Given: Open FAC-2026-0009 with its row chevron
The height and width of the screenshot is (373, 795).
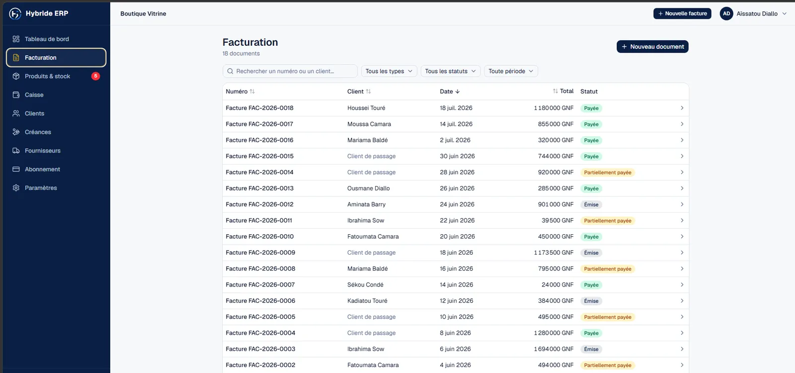Looking at the screenshot, I should [x=682, y=253].
